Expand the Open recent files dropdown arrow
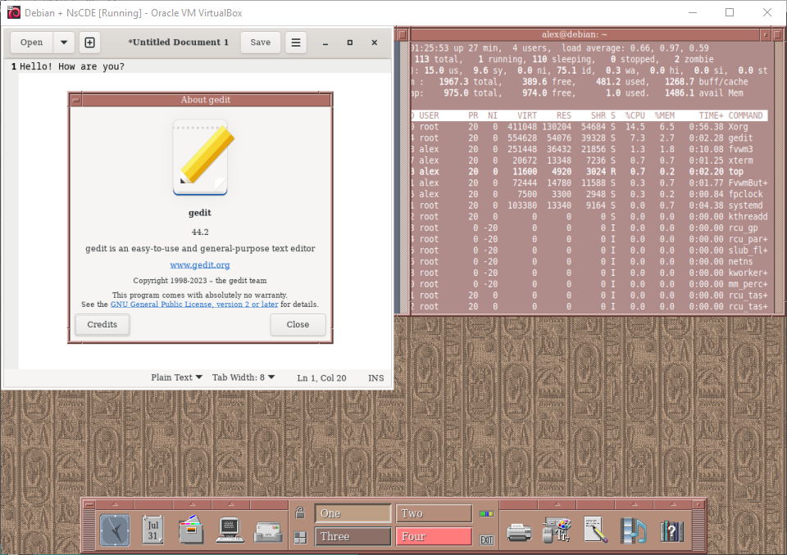Viewport: 787px width, 555px height. (x=64, y=43)
